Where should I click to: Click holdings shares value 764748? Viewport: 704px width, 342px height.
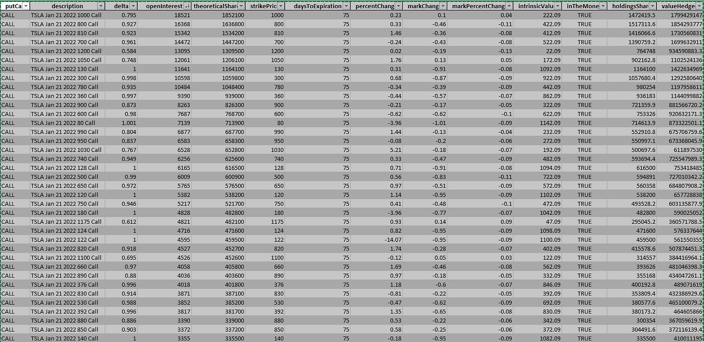coord(645,51)
